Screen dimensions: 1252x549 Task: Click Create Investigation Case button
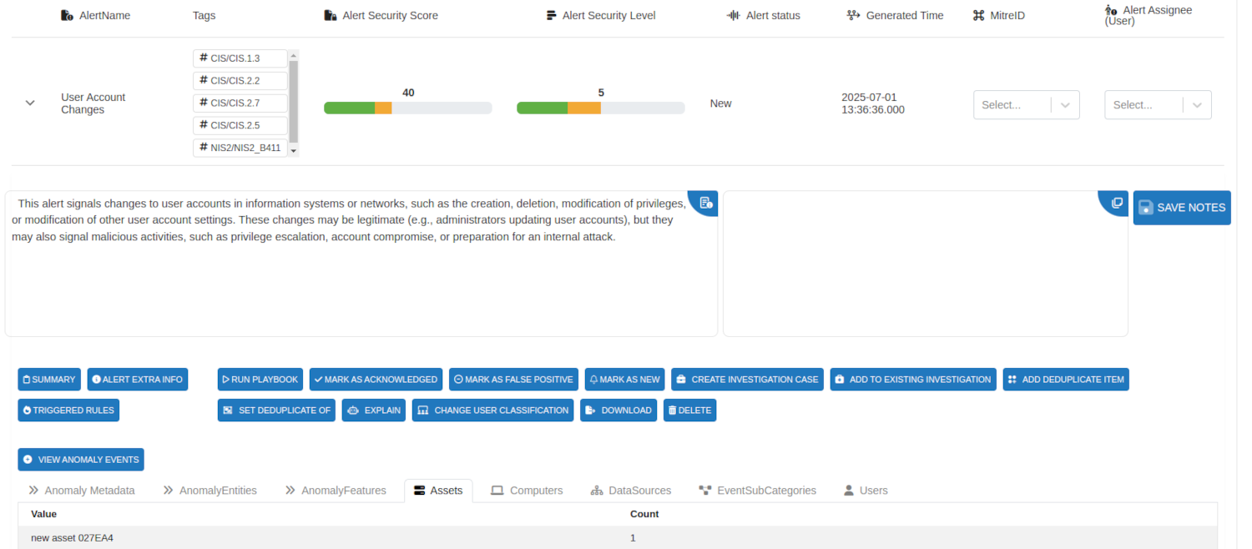coord(747,380)
